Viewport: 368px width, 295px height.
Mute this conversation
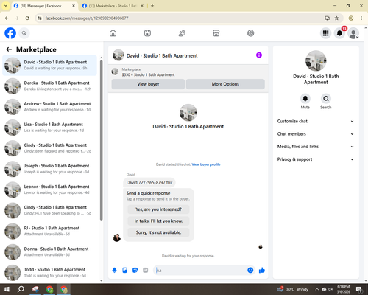point(305,99)
